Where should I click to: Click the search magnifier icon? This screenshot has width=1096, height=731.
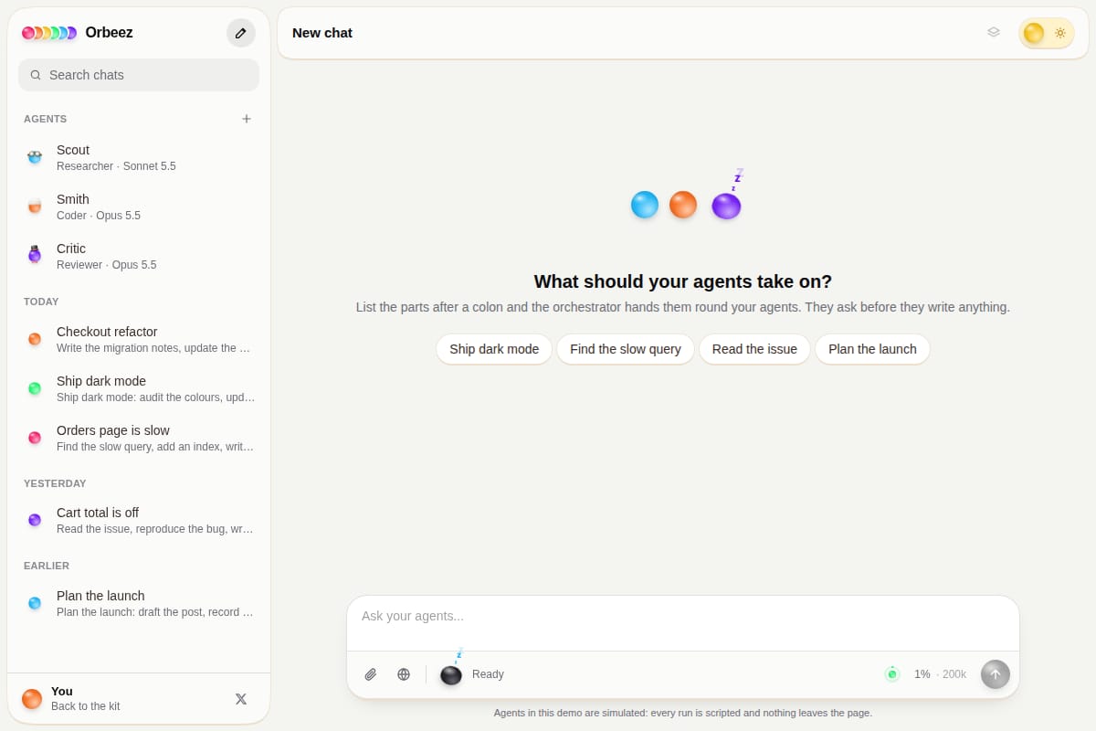point(36,75)
